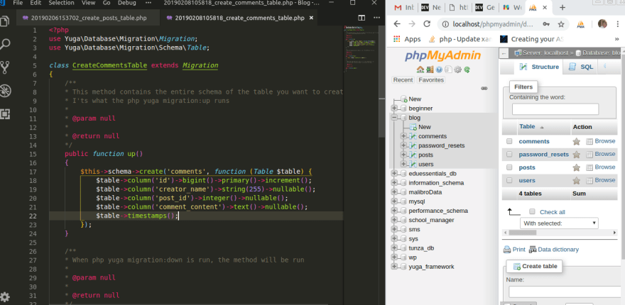The width and height of the screenshot is (625, 305).
Task: Tick the posts table checkbox
Action: tap(509, 167)
